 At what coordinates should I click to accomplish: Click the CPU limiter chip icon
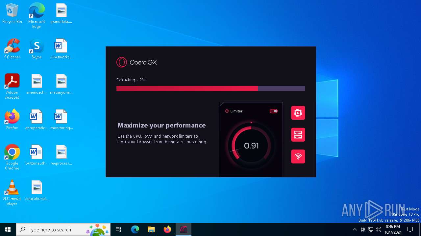point(298,113)
